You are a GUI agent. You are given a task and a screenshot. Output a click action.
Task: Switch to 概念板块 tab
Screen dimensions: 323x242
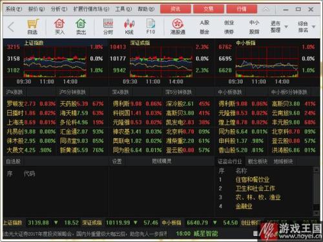(x=258, y=161)
